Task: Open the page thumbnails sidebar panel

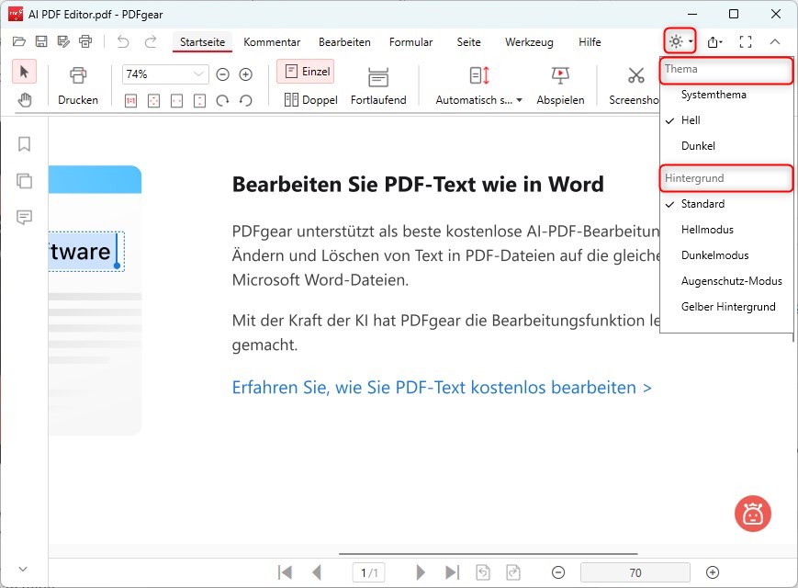Action: point(24,181)
